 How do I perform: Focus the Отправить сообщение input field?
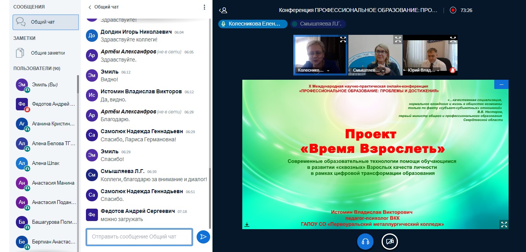pos(139,237)
